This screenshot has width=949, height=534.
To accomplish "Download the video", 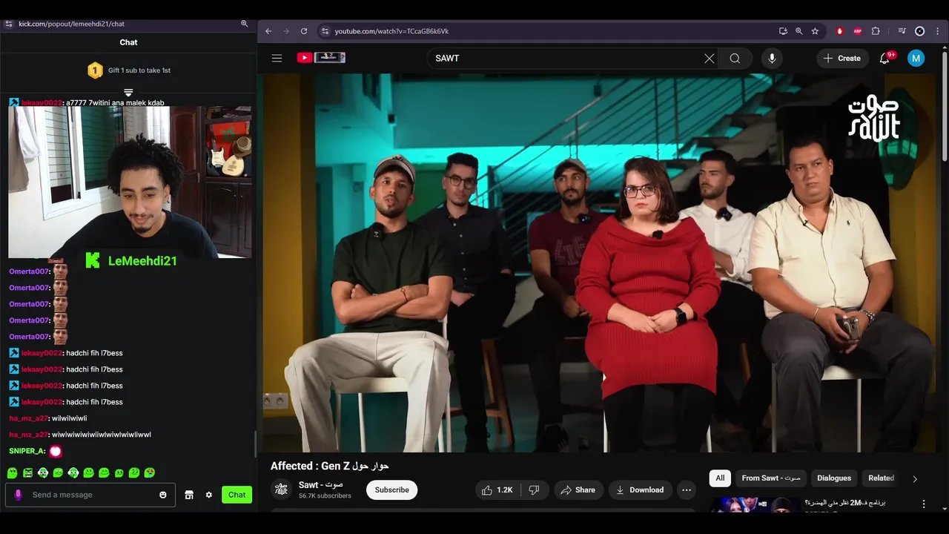I will (x=641, y=490).
